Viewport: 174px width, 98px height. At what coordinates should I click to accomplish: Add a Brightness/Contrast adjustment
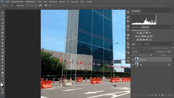click(138, 33)
